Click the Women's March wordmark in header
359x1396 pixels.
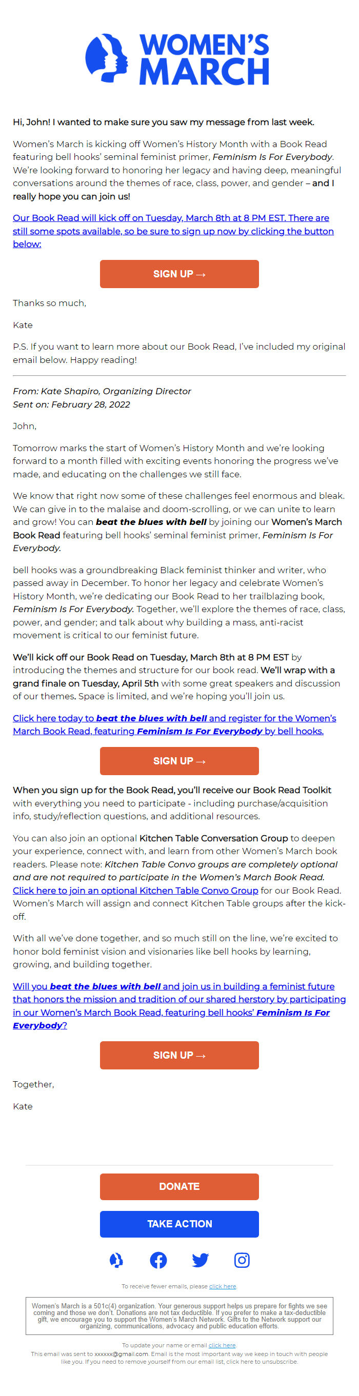[204, 59]
